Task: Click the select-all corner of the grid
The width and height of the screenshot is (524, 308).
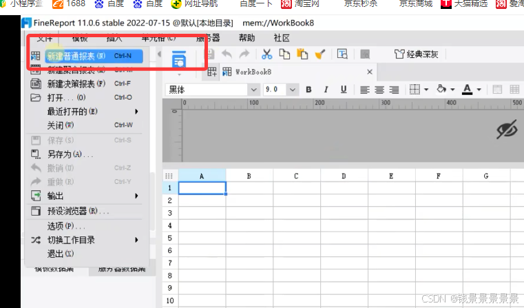Action: tap(169, 176)
